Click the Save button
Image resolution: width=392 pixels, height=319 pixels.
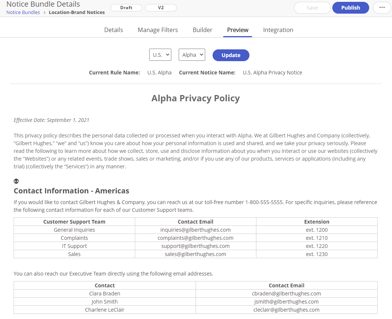312,7
